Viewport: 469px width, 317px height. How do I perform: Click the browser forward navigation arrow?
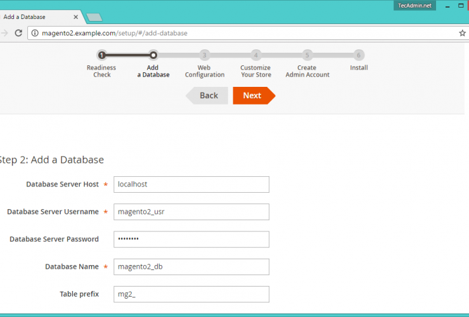[x=6, y=33]
